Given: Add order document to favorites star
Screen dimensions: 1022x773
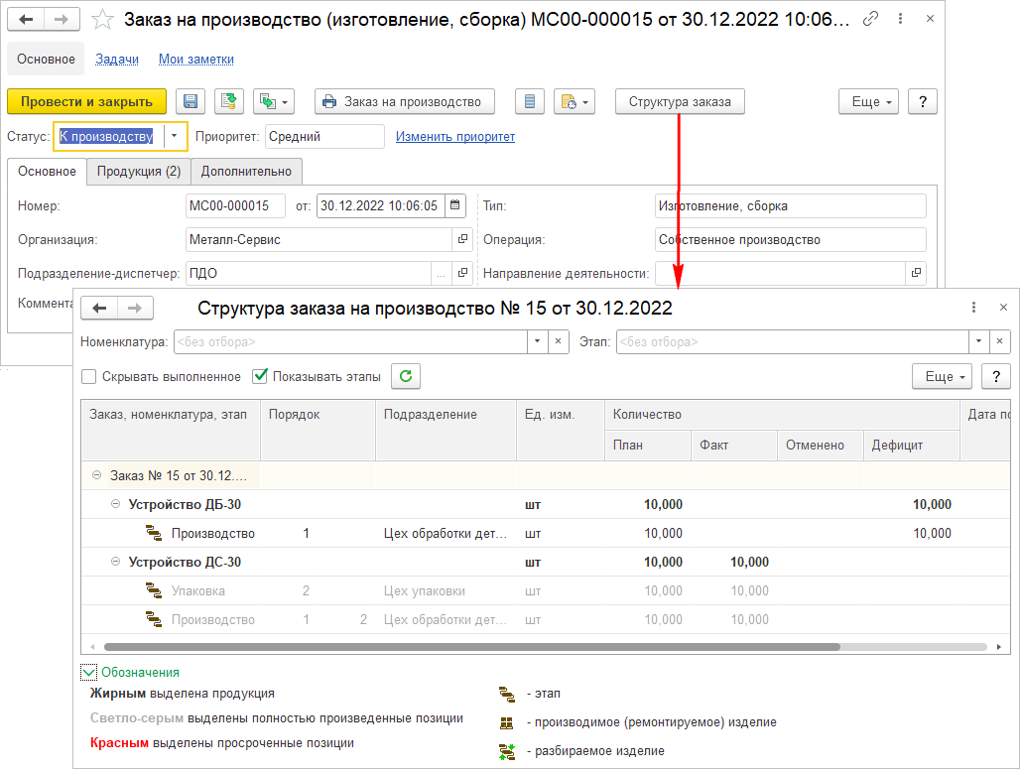Looking at the screenshot, I should tap(102, 20).
